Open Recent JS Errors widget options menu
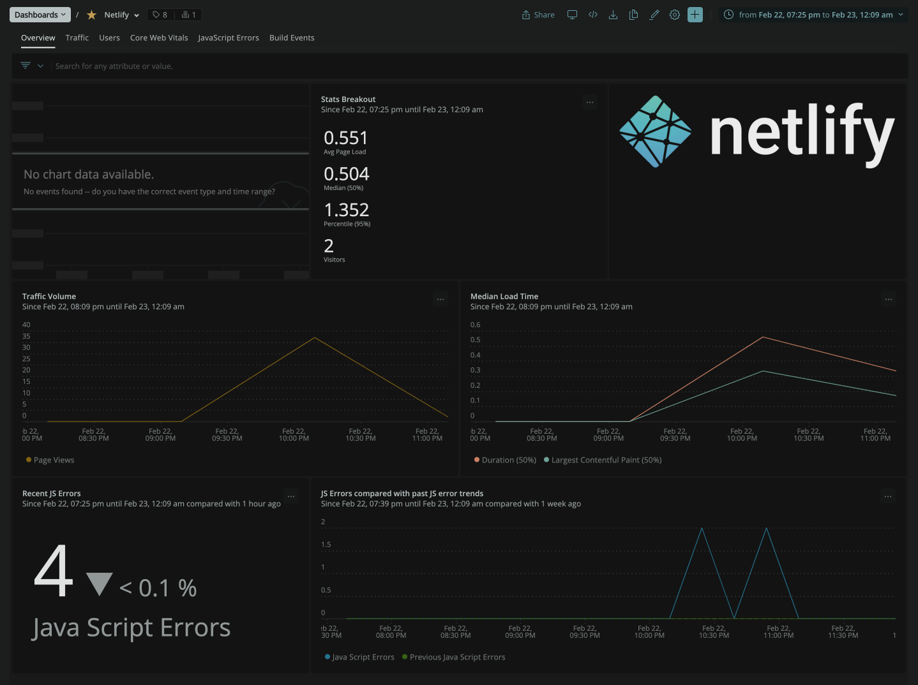 tap(291, 496)
